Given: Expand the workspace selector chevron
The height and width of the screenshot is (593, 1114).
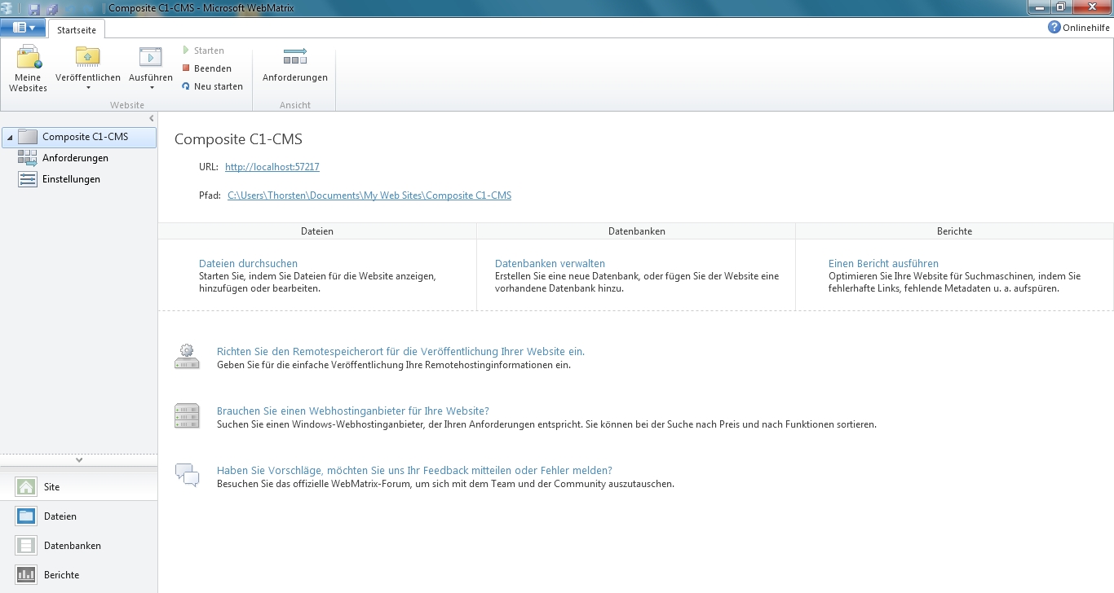Looking at the screenshot, I should [x=79, y=460].
